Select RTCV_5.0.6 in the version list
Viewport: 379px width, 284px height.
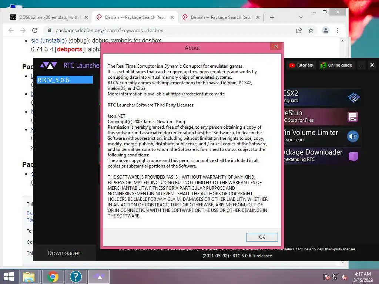coord(64,80)
